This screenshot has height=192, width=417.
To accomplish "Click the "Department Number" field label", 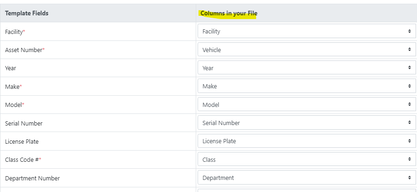I will [32, 178].
